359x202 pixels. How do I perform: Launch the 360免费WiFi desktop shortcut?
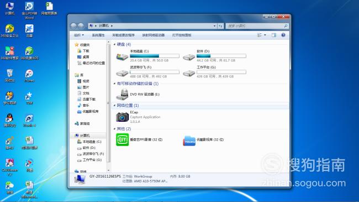click(x=29, y=53)
